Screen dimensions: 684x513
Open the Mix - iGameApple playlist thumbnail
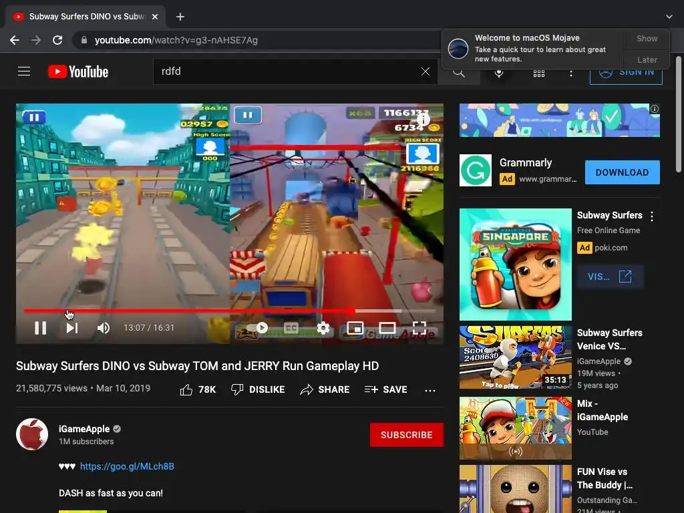click(x=515, y=428)
